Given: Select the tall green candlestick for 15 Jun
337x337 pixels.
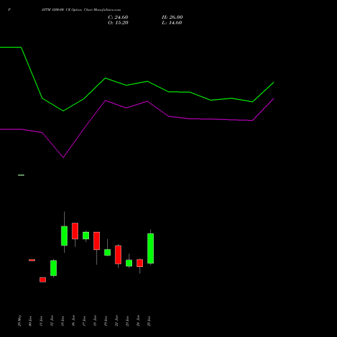Looking at the screenshot, I should click(64, 236).
